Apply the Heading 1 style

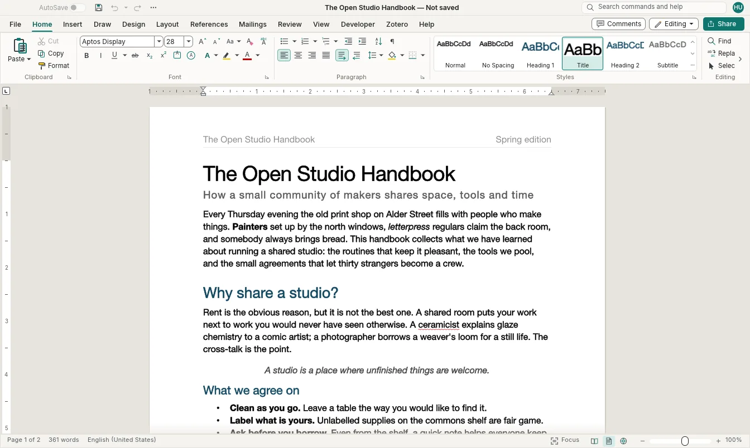[540, 53]
